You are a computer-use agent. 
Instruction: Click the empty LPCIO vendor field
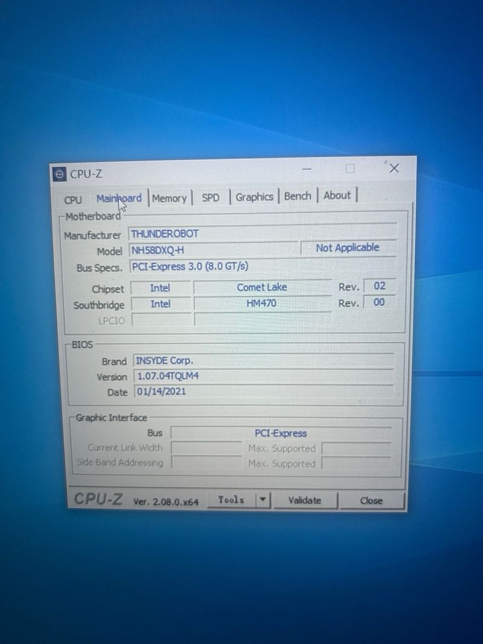point(162,319)
